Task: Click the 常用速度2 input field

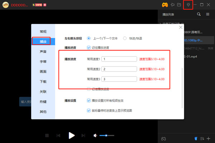Action: [x=119, y=69]
